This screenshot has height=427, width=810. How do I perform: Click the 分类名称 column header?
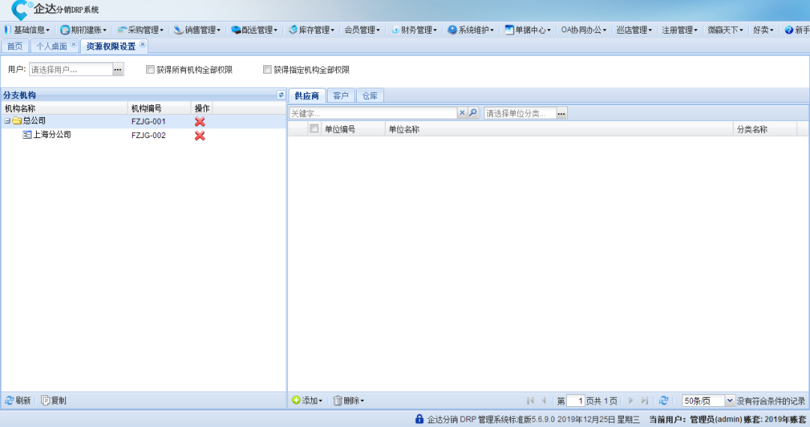(x=765, y=129)
